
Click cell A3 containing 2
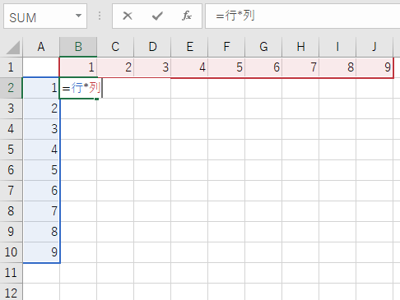coord(41,108)
